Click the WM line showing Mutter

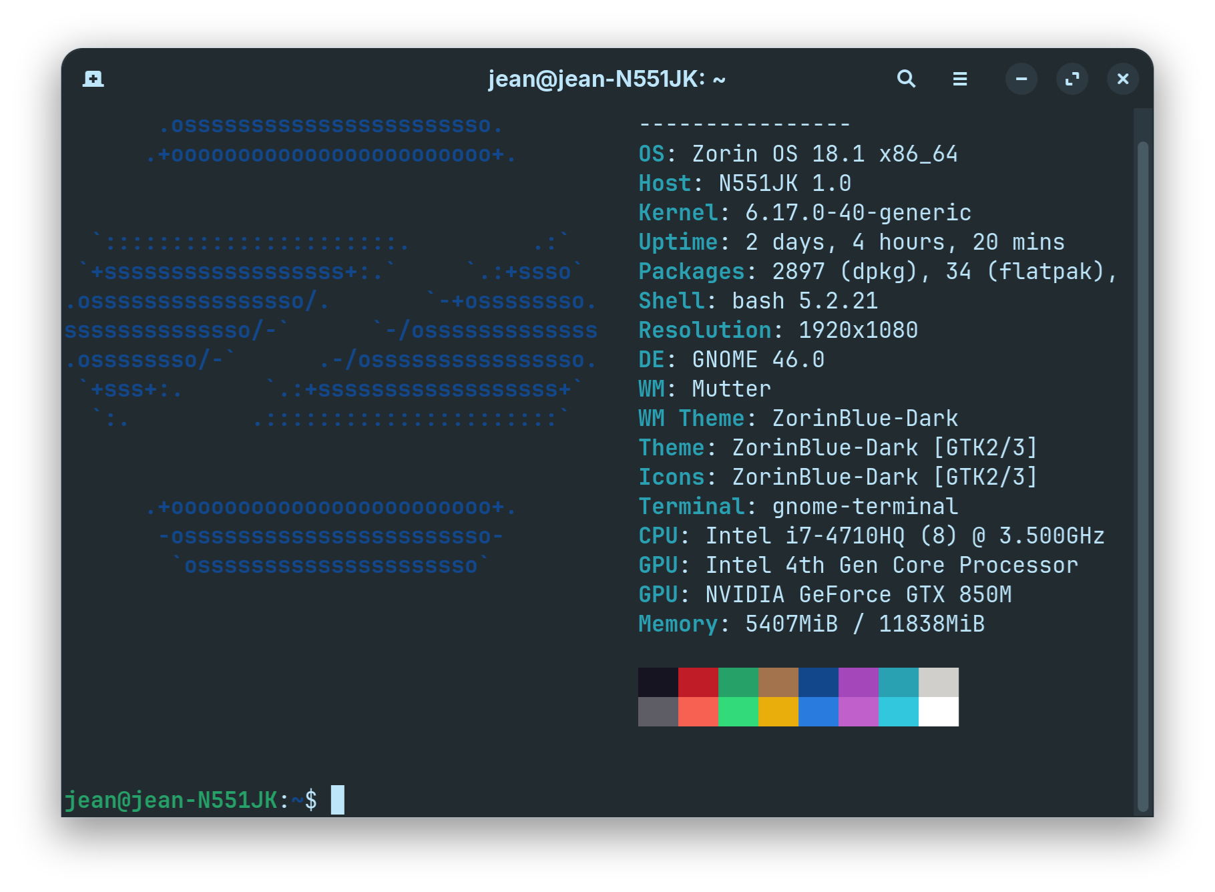(x=705, y=389)
